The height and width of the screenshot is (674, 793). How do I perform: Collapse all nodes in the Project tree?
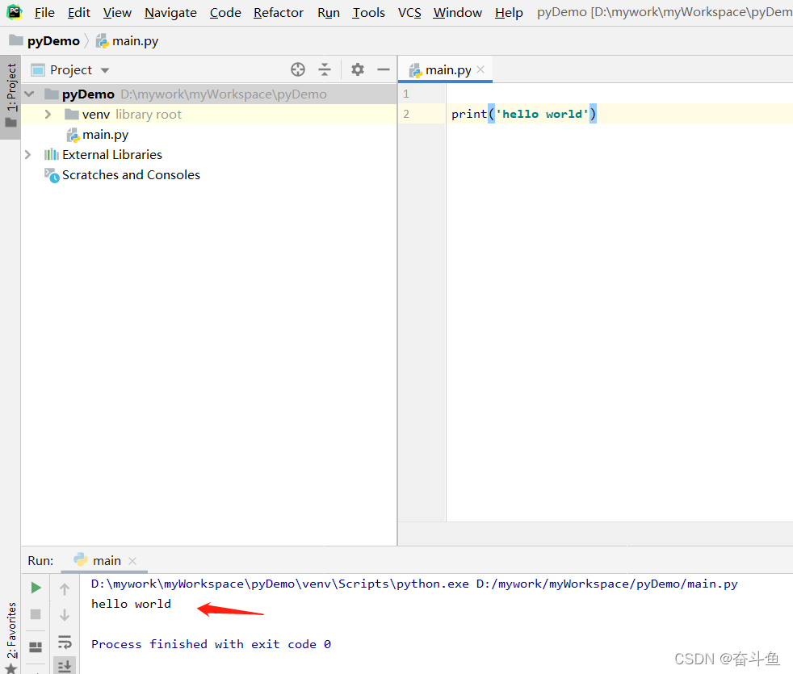tap(325, 69)
